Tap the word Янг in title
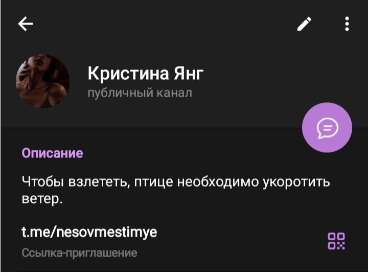368x276 pixels. (x=189, y=74)
